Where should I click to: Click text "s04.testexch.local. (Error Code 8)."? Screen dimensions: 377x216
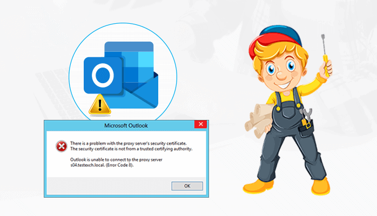click(x=102, y=165)
